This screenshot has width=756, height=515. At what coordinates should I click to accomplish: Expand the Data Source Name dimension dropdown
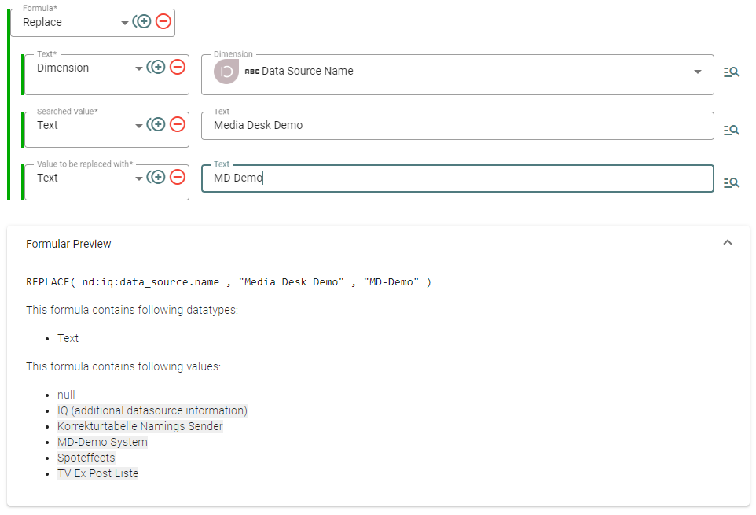(x=697, y=72)
